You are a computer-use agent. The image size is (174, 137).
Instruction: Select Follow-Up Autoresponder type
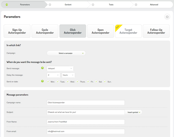coord(156,31)
